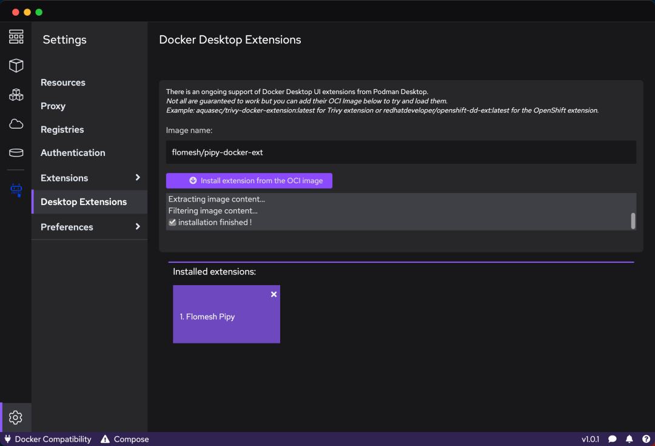Open the help question mark icon
655x446 pixels.
[645, 439]
